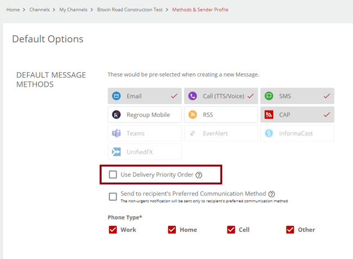
Task: Open My Channels breadcrumb link
Action: (73, 10)
